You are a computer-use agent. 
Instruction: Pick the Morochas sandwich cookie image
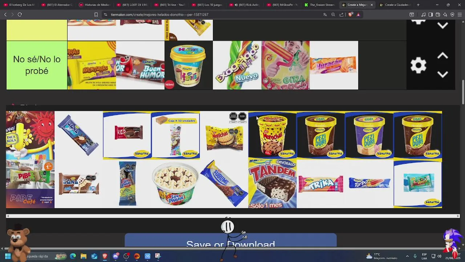pyautogui.click(x=224, y=135)
